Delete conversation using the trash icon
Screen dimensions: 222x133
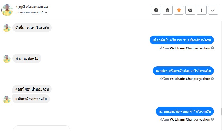coord(167,10)
